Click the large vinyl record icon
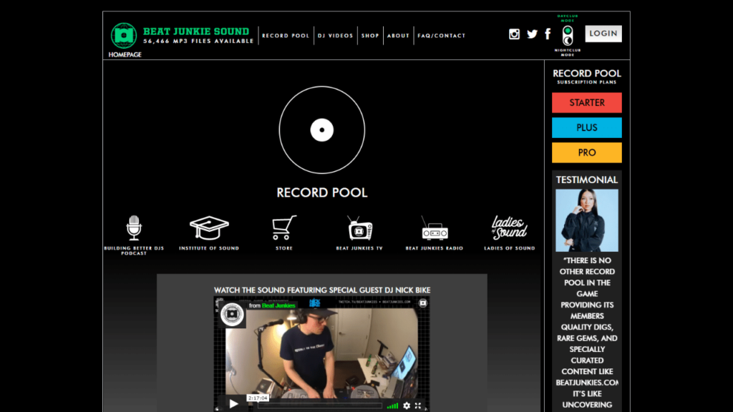The width and height of the screenshot is (733, 412). coord(322,130)
